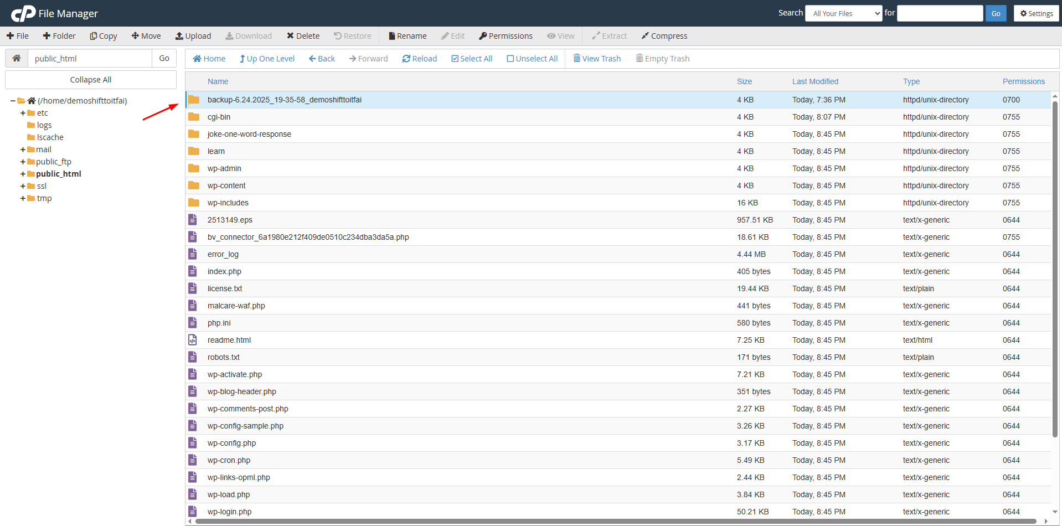1062x526 pixels.
Task: Select lscache folder in the tree
Action: pyautogui.click(x=50, y=137)
